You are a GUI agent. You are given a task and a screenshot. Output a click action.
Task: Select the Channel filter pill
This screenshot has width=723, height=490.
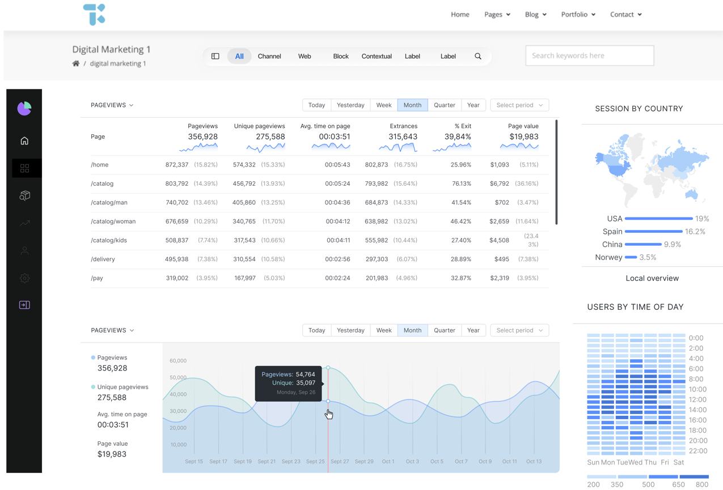point(269,57)
